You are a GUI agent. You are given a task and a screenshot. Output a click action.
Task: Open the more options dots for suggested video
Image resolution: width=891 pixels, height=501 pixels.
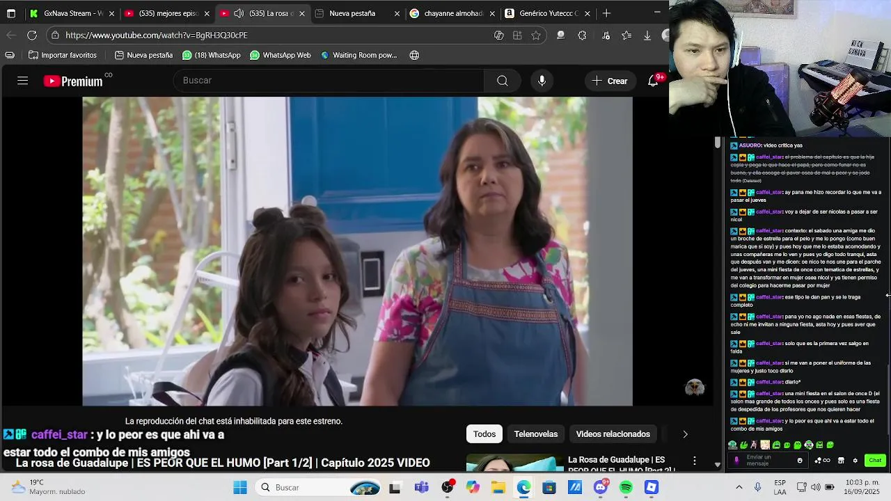click(694, 461)
